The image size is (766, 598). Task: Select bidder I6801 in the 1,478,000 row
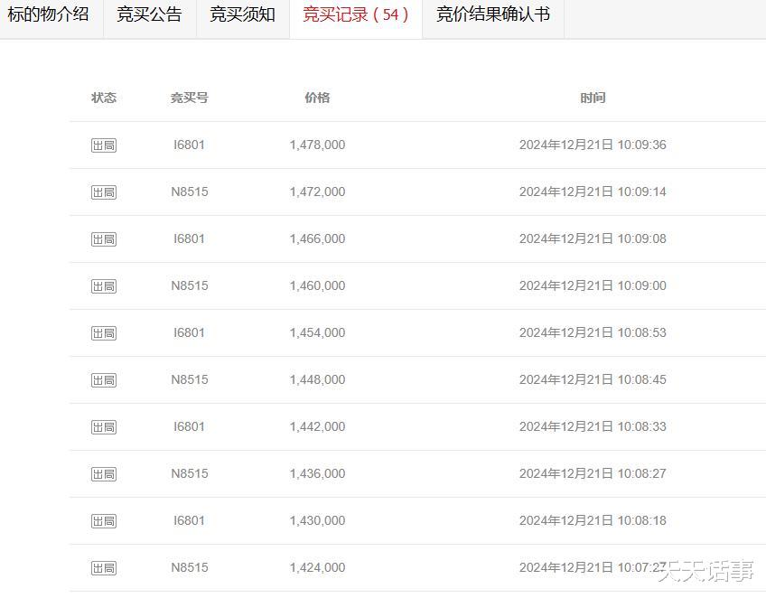tap(189, 145)
